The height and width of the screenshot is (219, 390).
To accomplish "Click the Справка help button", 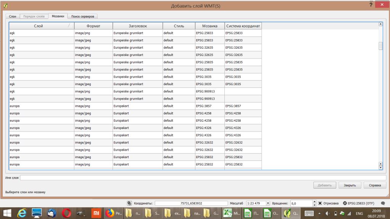I will pyautogui.click(x=375, y=185).
